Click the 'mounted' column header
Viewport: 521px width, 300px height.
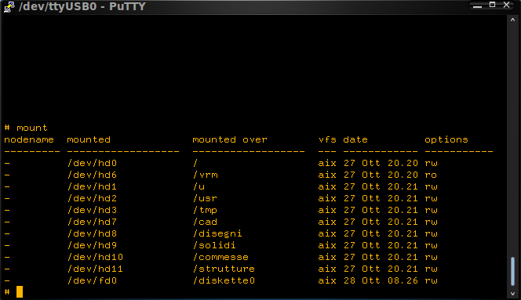tap(89, 139)
